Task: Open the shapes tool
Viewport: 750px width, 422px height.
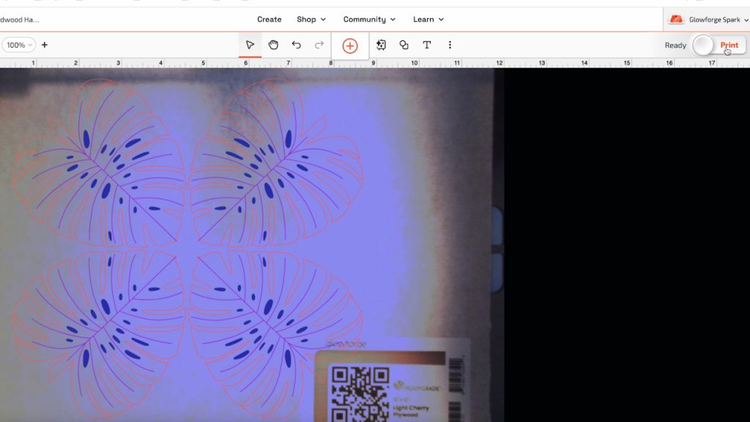Action: click(x=404, y=45)
